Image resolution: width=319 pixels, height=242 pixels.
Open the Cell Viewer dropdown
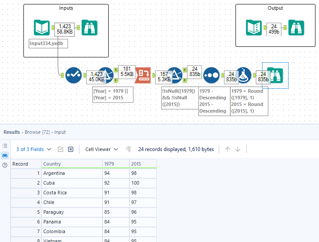[102, 149]
